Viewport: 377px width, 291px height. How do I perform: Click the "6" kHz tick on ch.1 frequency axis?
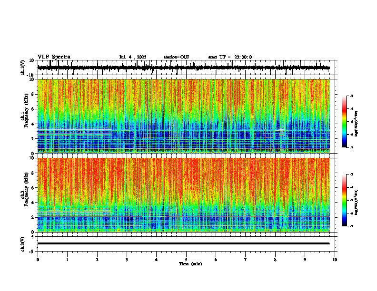[x=33, y=109]
